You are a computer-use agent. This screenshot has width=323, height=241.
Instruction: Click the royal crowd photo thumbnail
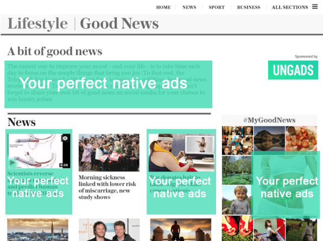coord(109,153)
